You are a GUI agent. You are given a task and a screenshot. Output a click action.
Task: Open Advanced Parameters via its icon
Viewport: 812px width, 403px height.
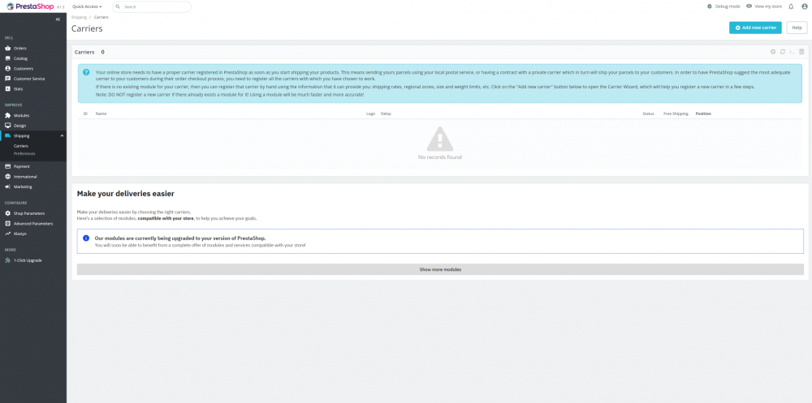coord(8,224)
